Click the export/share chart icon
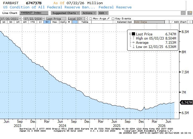 (183, 13)
